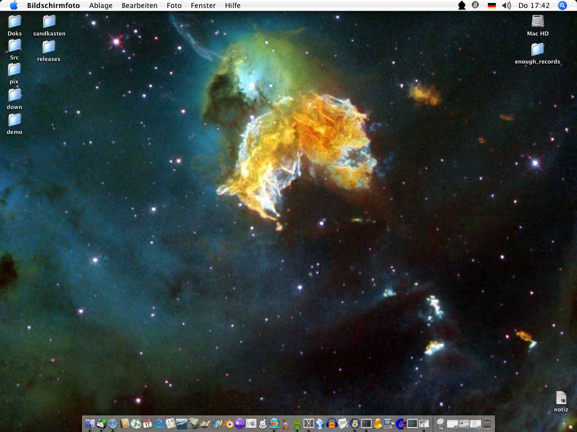Open the German flag input menu
This screenshot has height=432, width=577.
pyautogui.click(x=492, y=5)
